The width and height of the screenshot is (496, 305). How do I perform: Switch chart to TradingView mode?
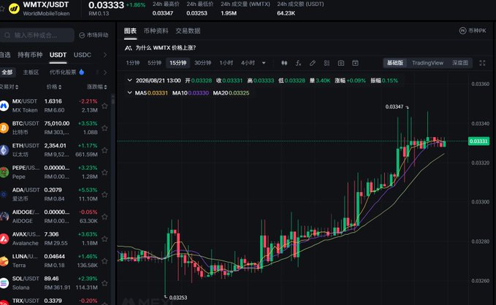click(x=427, y=63)
